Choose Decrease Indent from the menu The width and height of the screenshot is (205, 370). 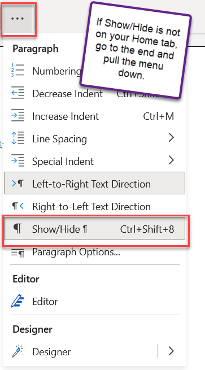[x=95, y=93]
